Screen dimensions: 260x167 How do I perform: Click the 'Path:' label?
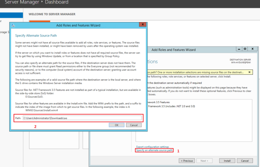[x=18, y=118]
